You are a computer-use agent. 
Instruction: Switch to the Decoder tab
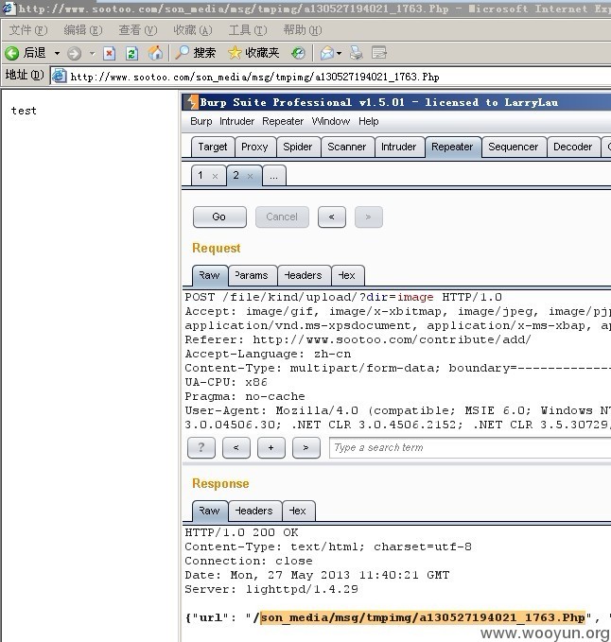[x=572, y=147]
